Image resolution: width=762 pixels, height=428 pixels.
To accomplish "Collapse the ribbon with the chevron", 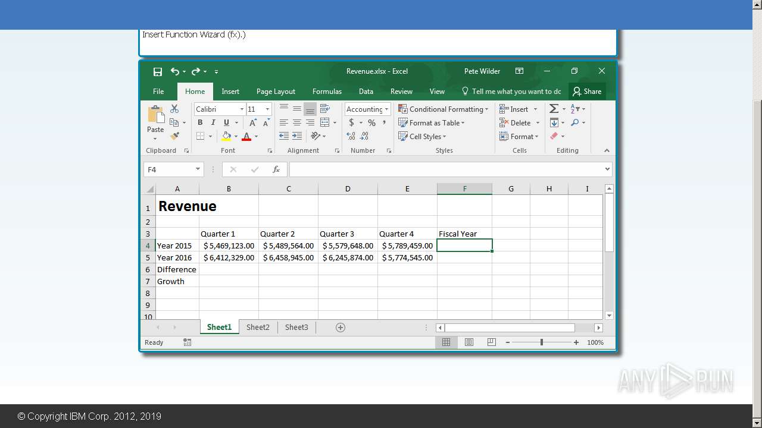I will 607,150.
